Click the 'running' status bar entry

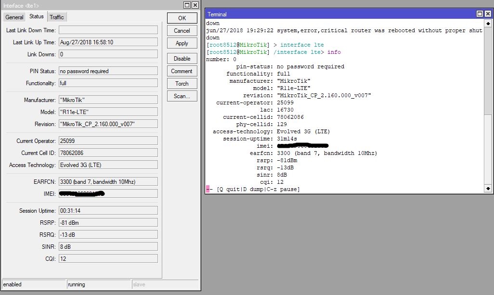(x=99, y=284)
